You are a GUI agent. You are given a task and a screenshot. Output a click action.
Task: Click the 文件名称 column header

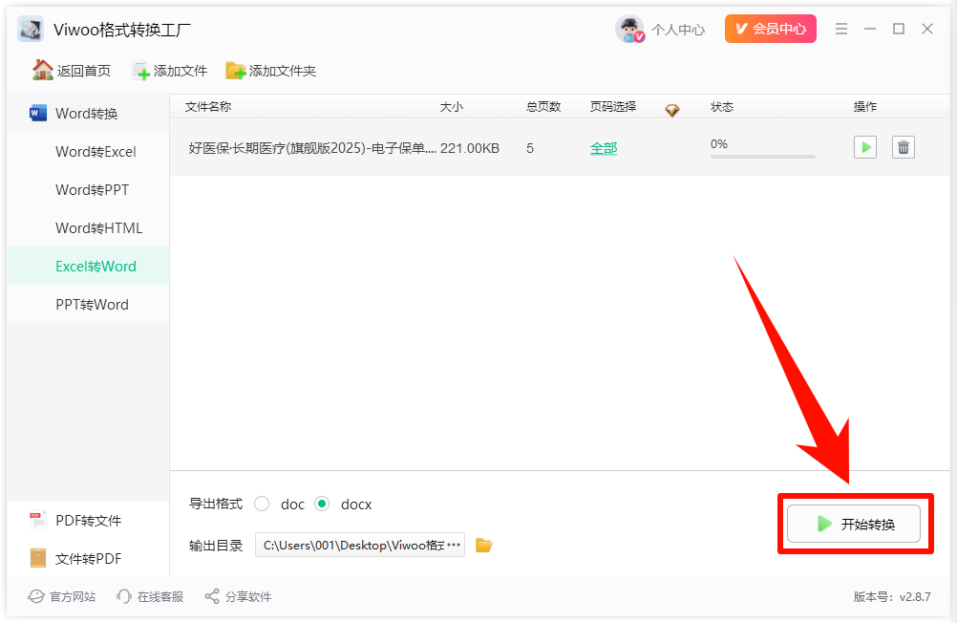pyautogui.click(x=208, y=106)
